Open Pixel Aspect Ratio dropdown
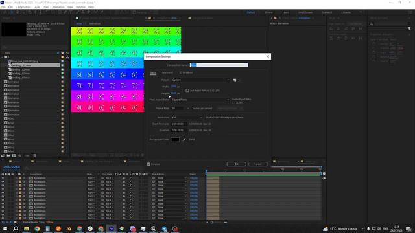The width and height of the screenshot is (415, 233). 200,100
